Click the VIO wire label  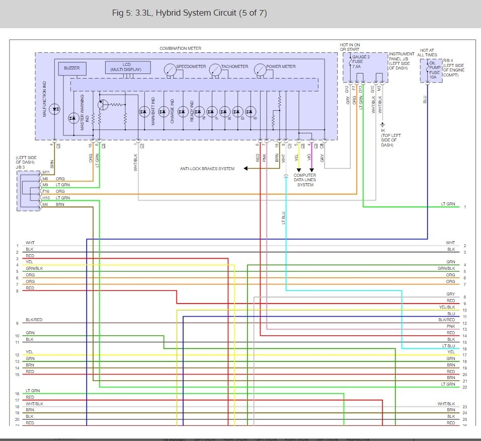pyautogui.click(x=309, y=157)
